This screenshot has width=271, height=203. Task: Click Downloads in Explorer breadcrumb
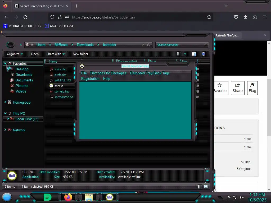pyautogui.click(x=85, y=45)
